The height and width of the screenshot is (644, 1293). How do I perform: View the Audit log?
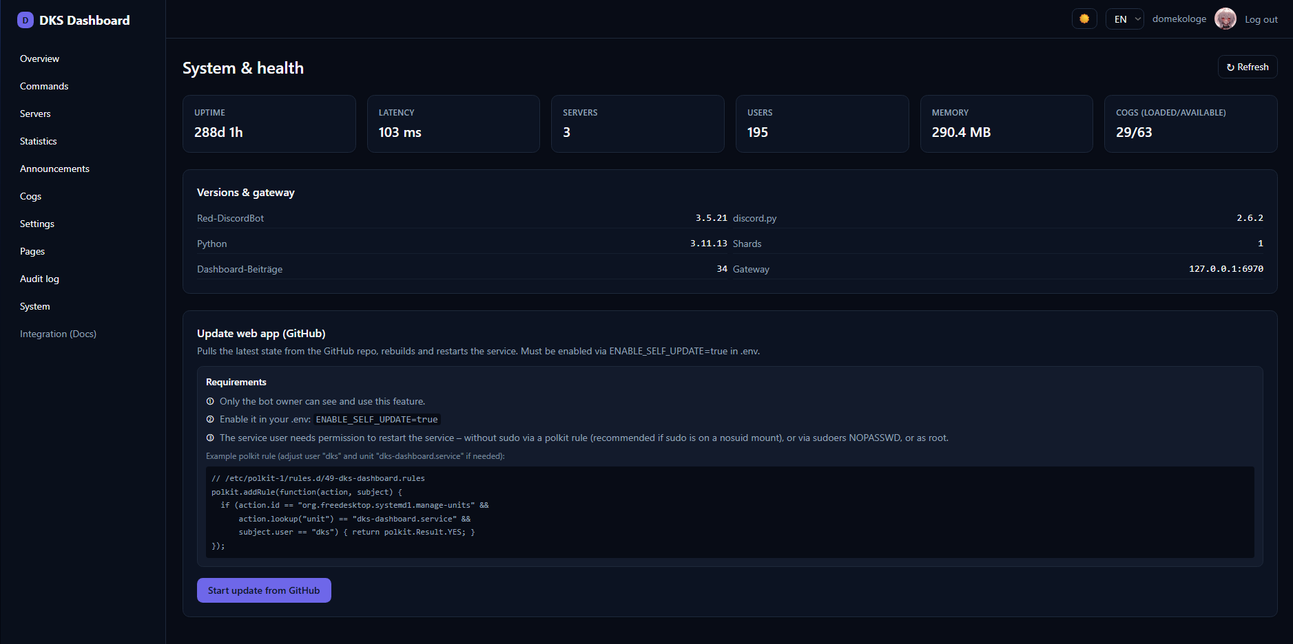tap(39, 279)
